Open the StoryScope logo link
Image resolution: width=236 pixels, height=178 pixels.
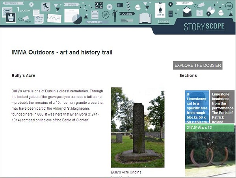point(204,27)
